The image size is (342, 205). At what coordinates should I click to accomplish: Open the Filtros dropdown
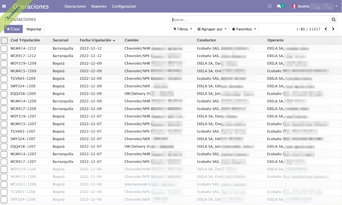(183, 29)
